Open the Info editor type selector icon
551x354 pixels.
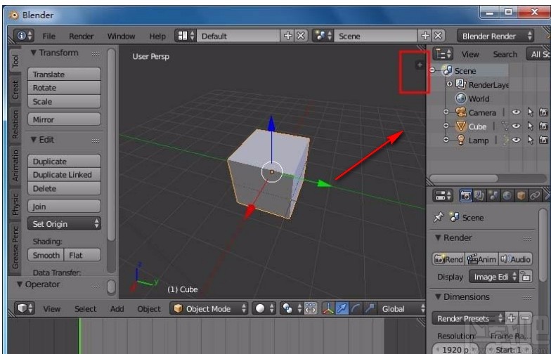24,36
